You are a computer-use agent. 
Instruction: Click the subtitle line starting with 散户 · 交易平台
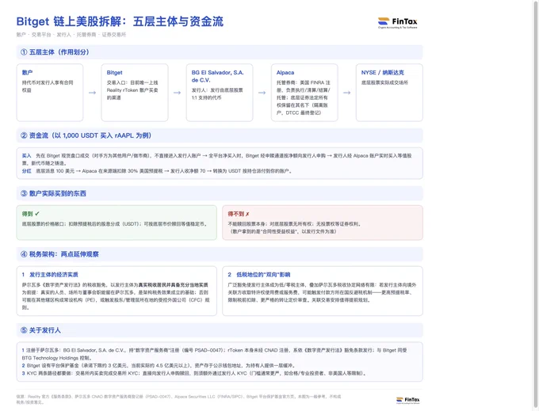[71, 34]
